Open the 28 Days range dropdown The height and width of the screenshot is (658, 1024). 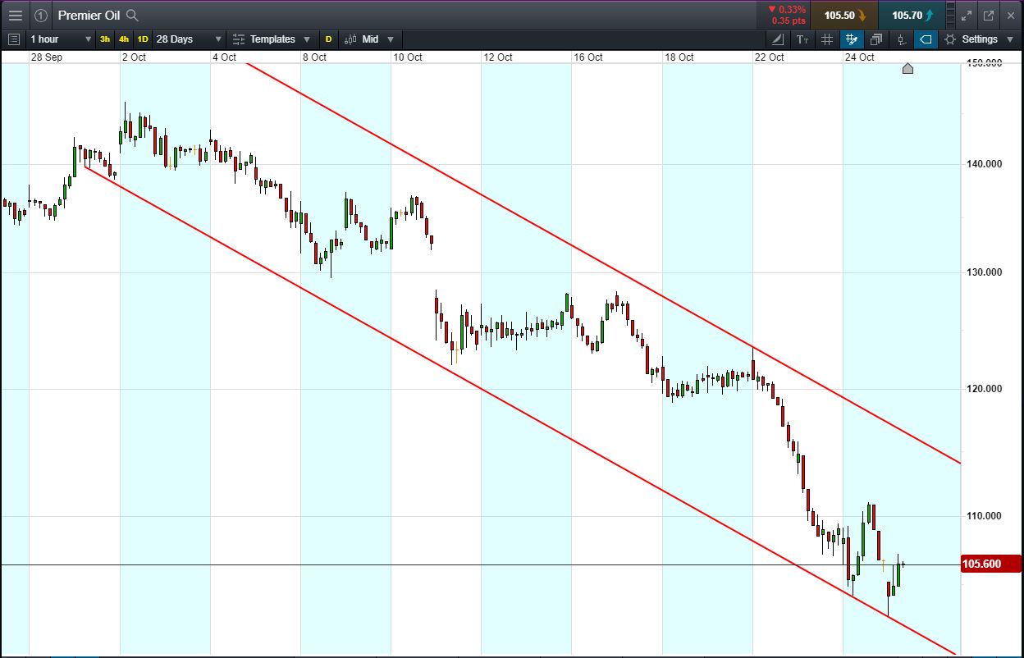click(188, 39)
